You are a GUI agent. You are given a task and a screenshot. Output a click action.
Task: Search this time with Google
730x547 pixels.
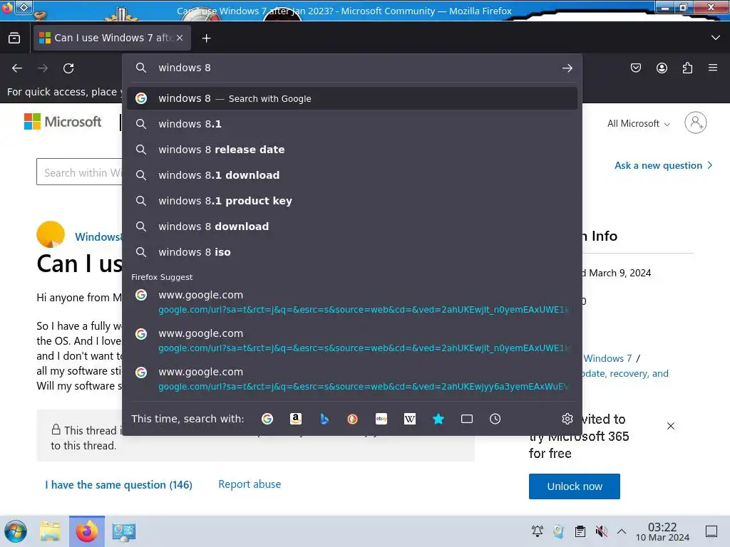pyautogui.click(x=267, y=419)
